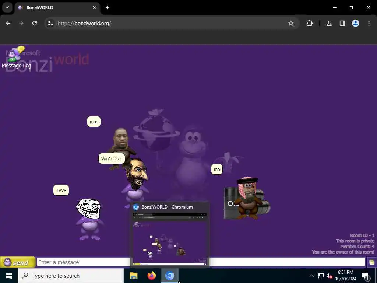Open the network tray icon

click(x=321, y=276)
